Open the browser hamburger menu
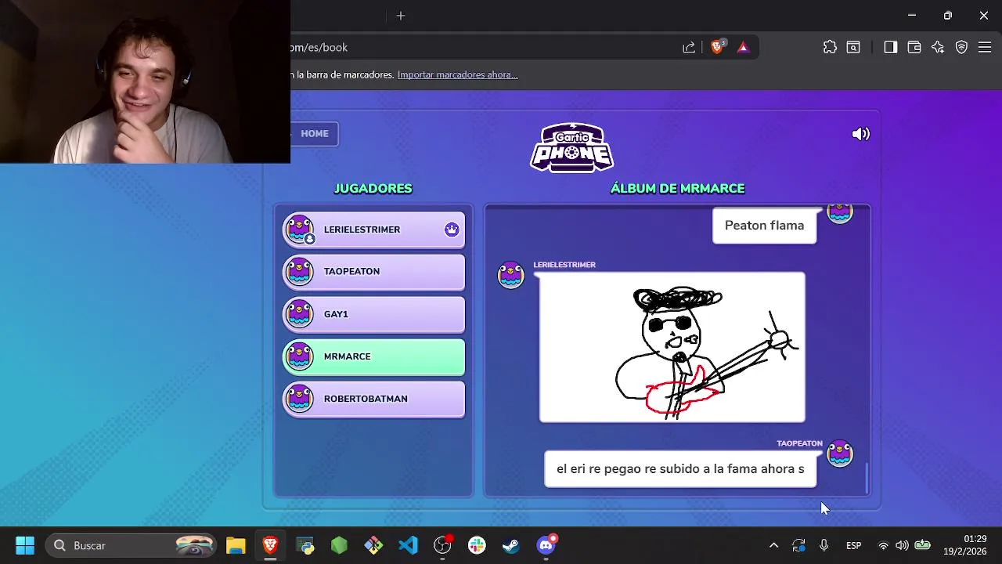Viewport: 1002px width, 564px height. tap(985, 47)
